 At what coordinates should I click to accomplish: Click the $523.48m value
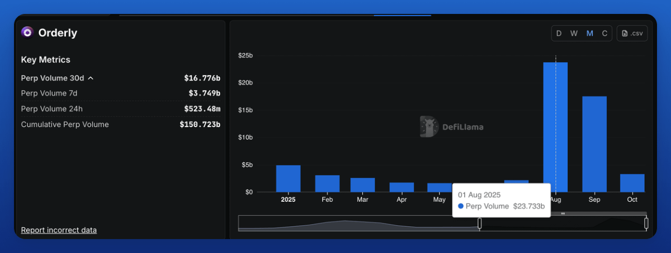[202, 109]
